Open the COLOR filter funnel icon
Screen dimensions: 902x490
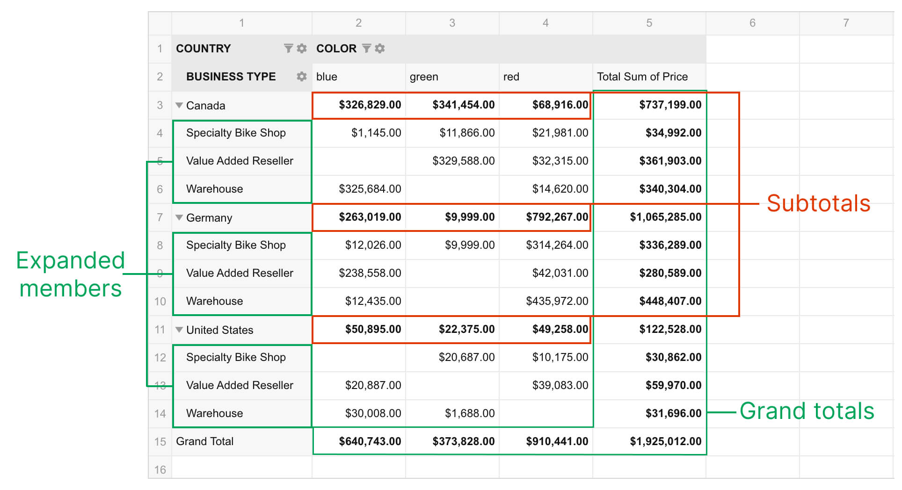[x=367, y=48]
